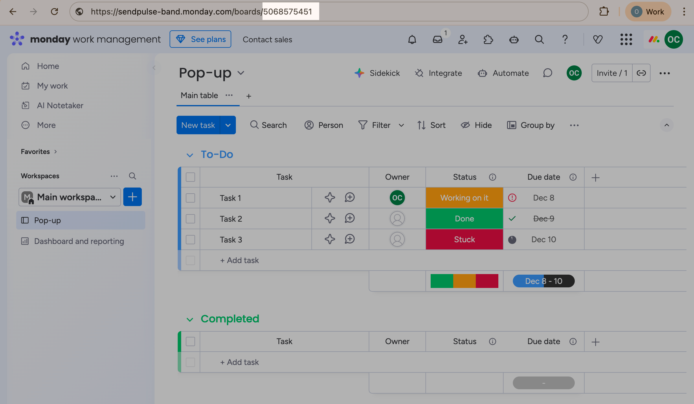
Task: Open the apps marketplace puzzle icon
Action: (x=488, y=39)
